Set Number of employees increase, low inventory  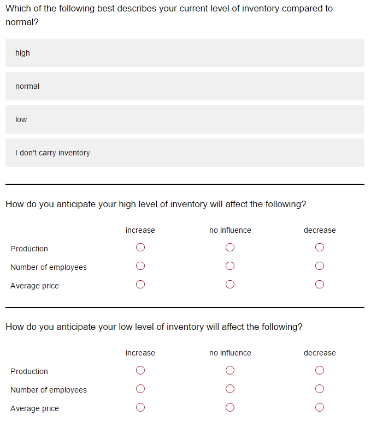[140, 389]
